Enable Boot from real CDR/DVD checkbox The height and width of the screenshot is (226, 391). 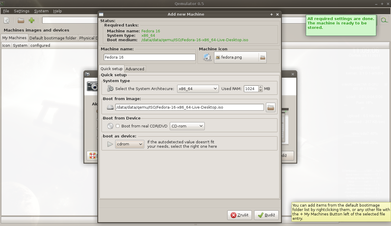118,126
